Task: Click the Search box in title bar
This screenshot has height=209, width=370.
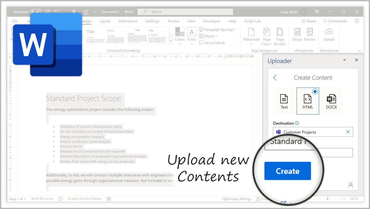Action: 185,12
